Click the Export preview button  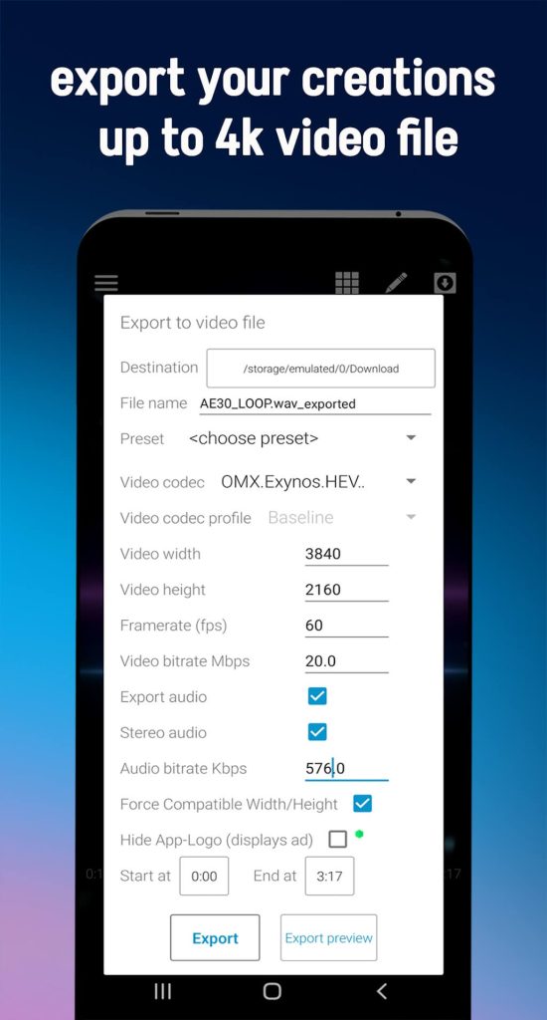[329, 938]
